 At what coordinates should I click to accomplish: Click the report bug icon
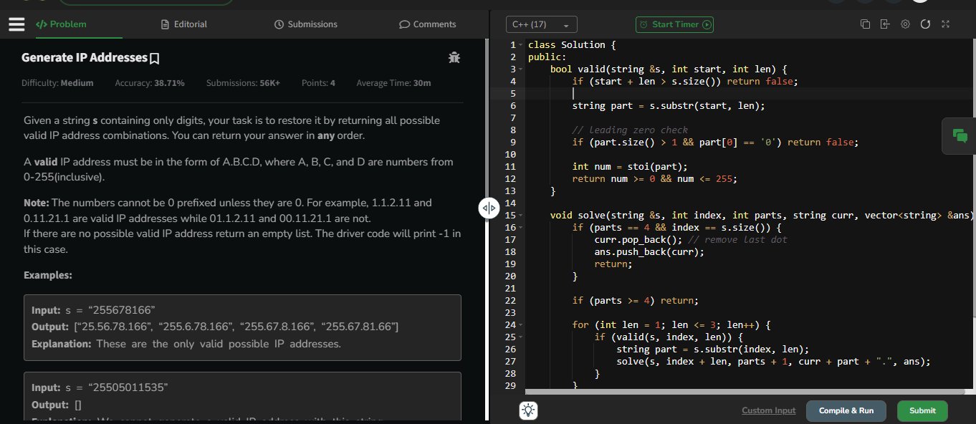pos(454,58)
